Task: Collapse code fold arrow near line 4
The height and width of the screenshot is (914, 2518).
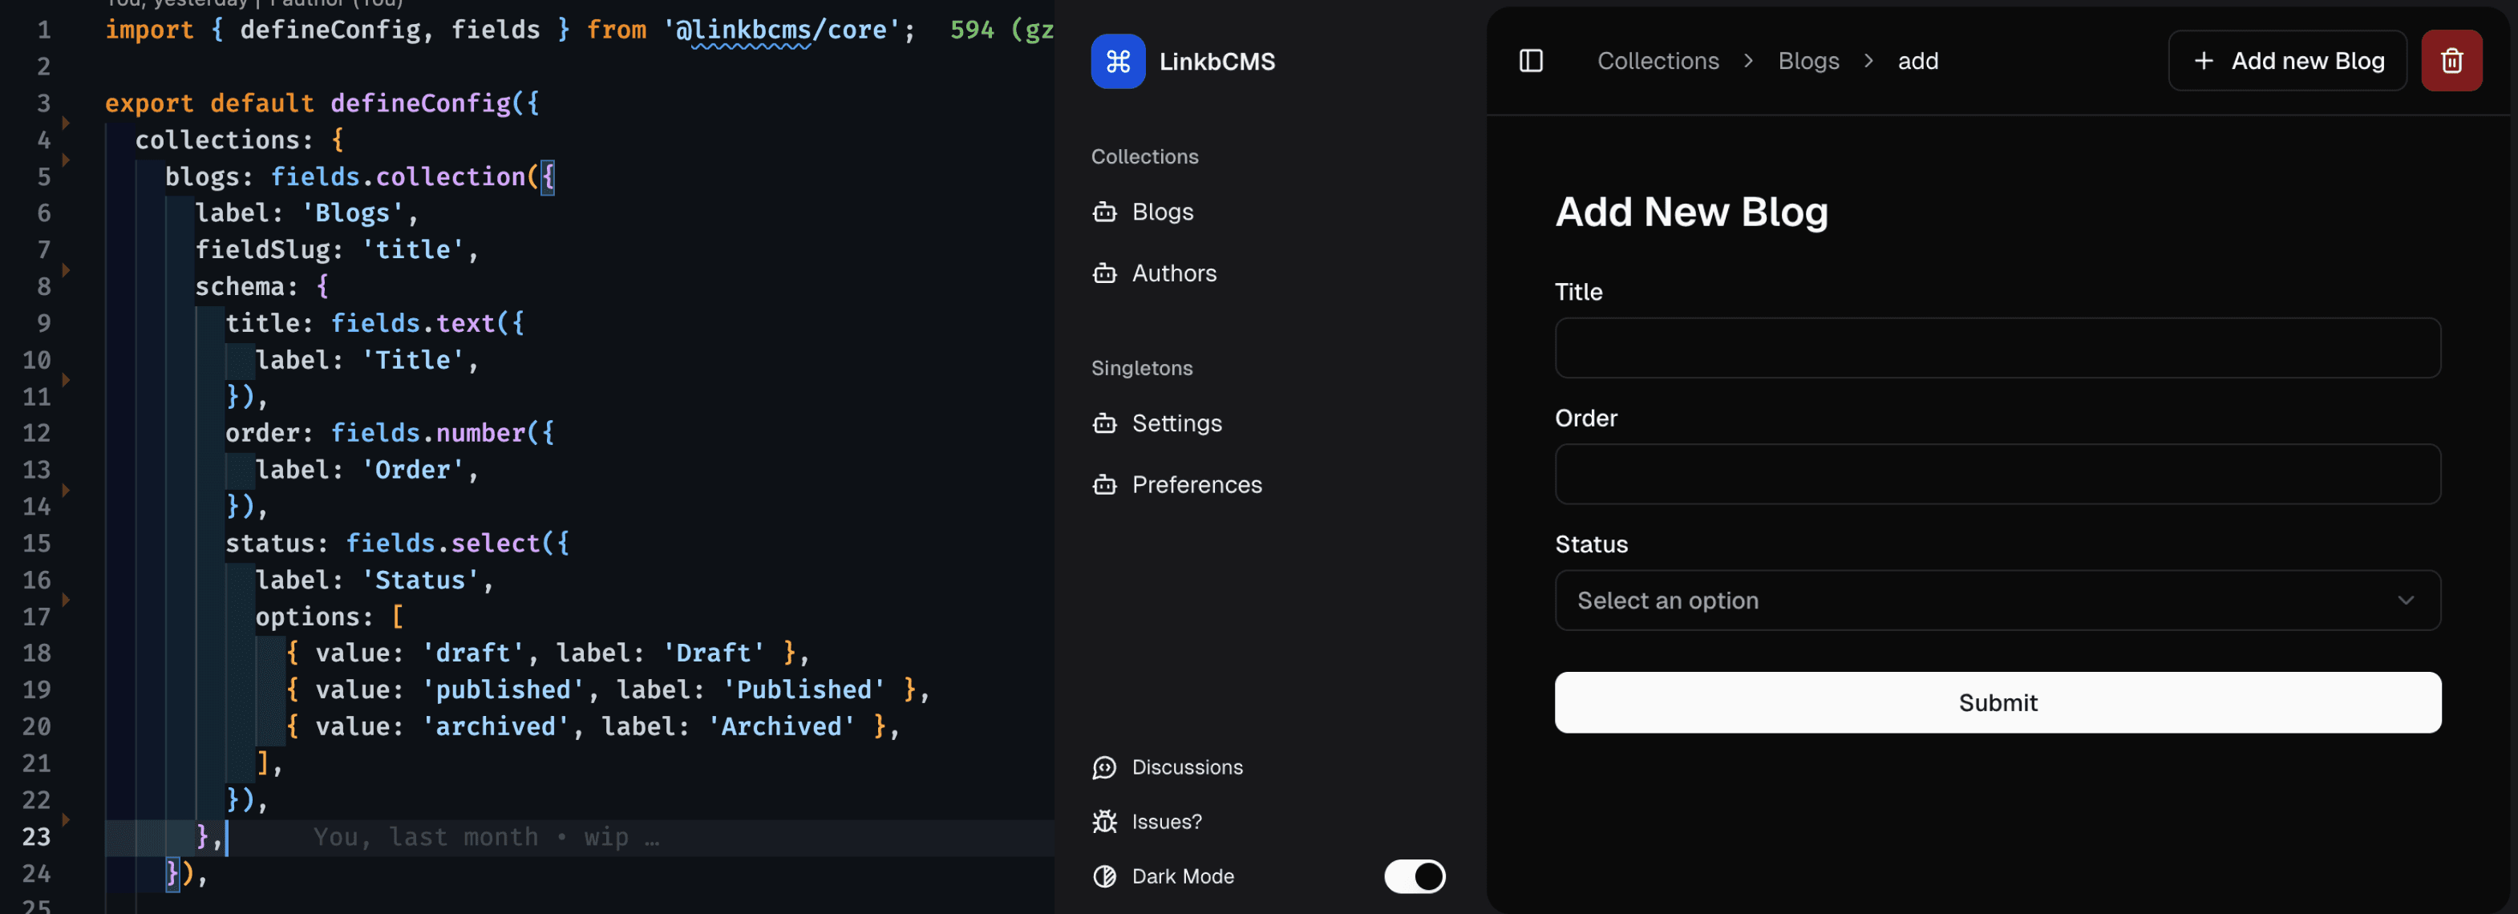Action: 66,122
